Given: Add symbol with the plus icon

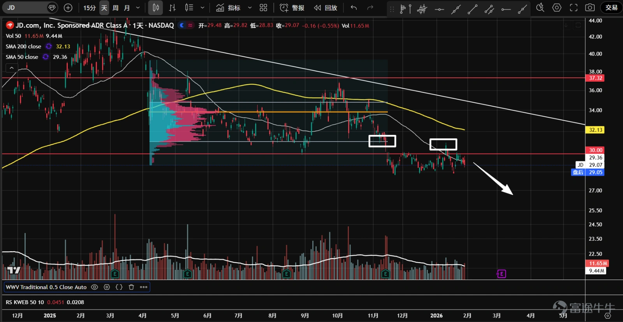Looking at the screenshot, I should tap(68, 8).
